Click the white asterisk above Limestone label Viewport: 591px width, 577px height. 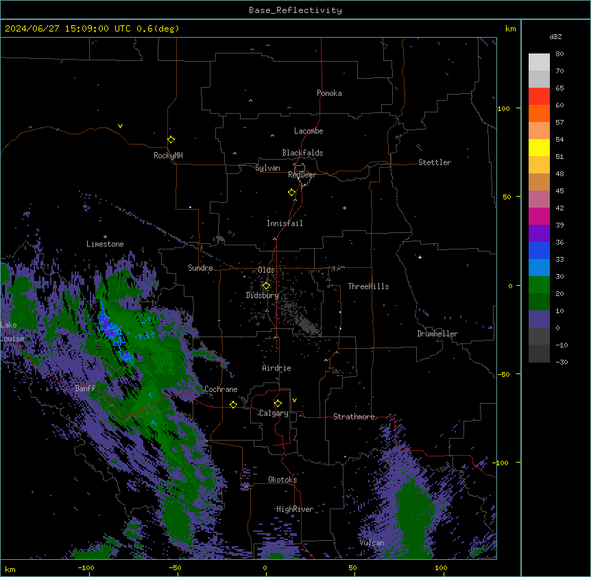point(105,236)
